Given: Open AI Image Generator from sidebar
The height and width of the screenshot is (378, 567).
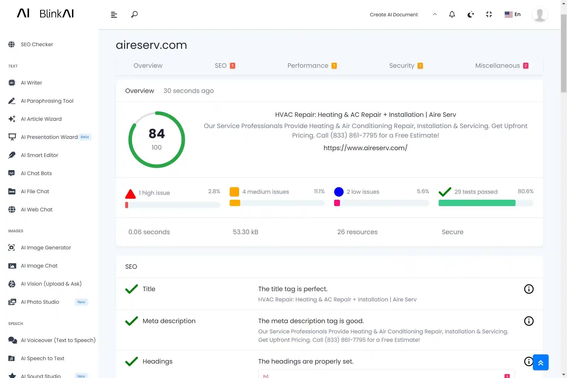Looking at the screenshot, I should coord(46,248).
